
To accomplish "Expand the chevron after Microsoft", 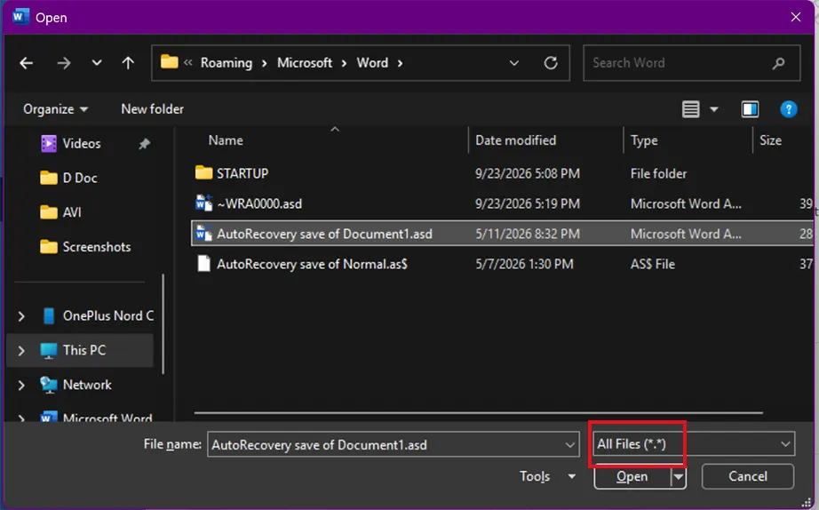I will pyautogui.click(x=344, y=63).
